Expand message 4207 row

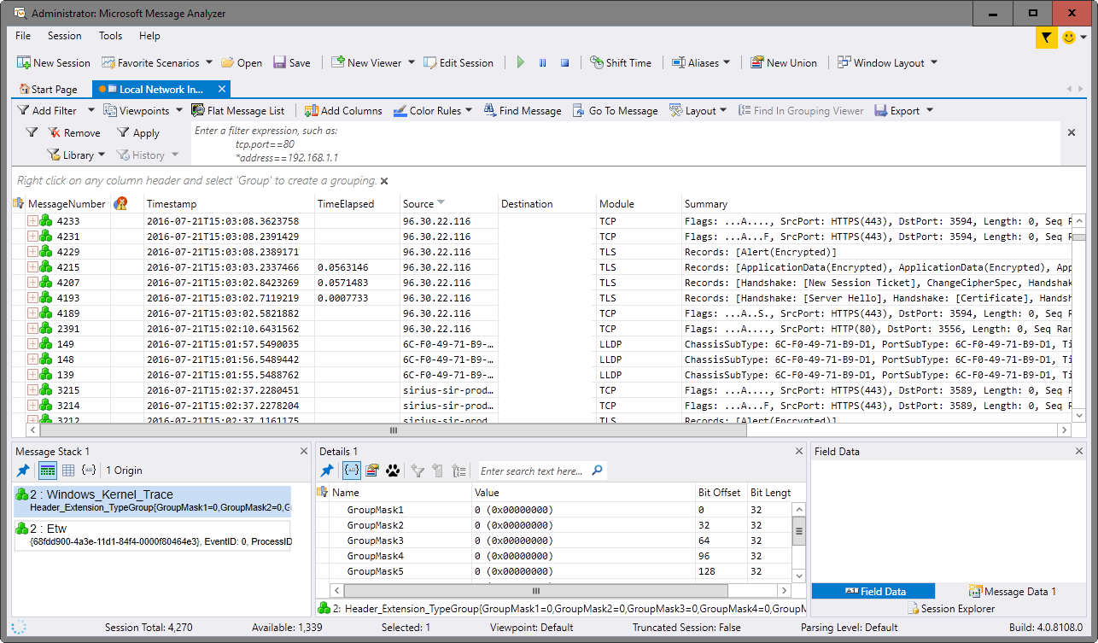pos(32,282)
